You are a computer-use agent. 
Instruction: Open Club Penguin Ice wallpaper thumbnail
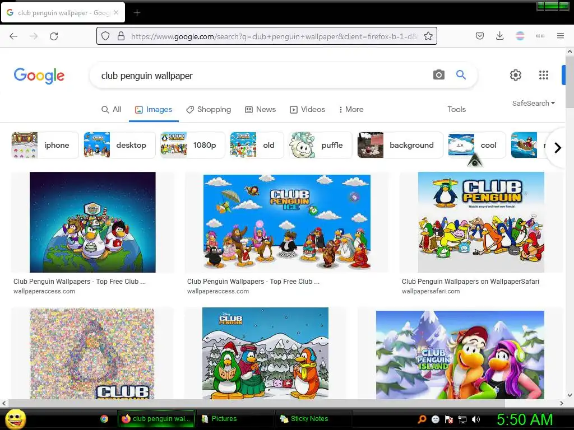[286, 222]
